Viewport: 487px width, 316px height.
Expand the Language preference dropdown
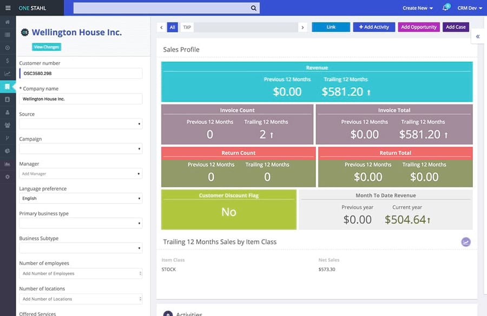[x=81, y=198]
